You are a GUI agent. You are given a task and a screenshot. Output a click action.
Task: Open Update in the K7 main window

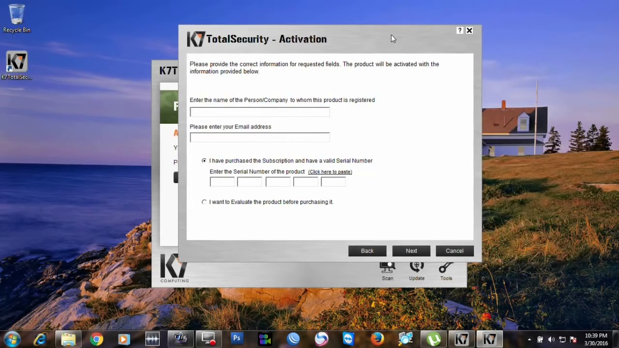click(x=417, y=272)
